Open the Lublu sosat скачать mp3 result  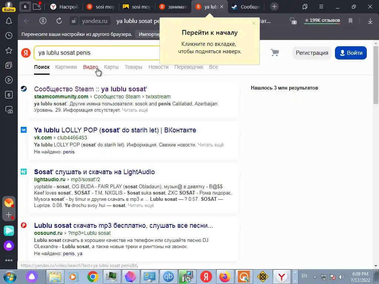pos(124,225)
